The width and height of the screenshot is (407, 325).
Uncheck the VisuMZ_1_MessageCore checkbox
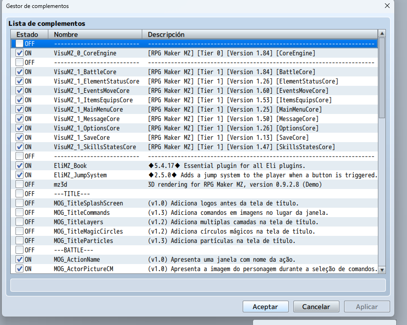(x=19, y=119)
